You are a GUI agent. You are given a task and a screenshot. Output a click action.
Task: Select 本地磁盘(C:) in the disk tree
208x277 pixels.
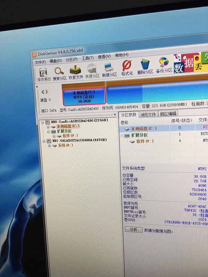pyautogui.click(x=68, y=126)
